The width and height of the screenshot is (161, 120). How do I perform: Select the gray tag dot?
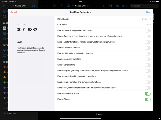coord(5,98)
